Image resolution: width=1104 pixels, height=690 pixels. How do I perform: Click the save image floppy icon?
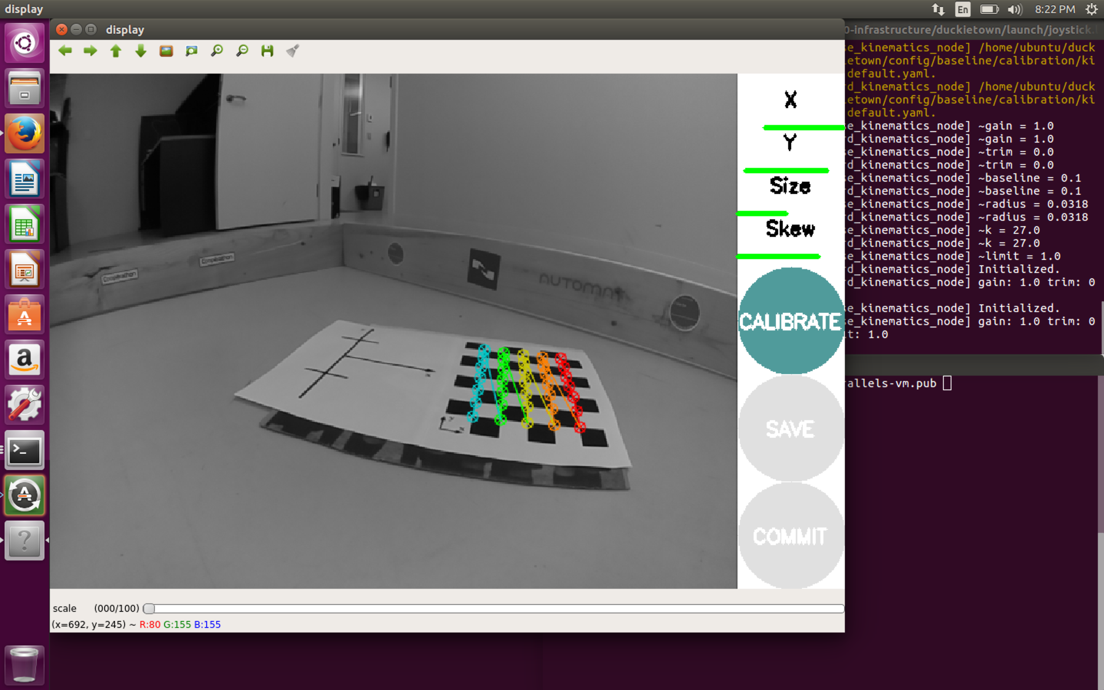[x=267, y=51]
